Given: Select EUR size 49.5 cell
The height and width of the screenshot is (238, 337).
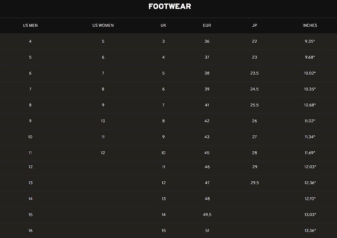Looking at the screenshot, I should [207, 215].
